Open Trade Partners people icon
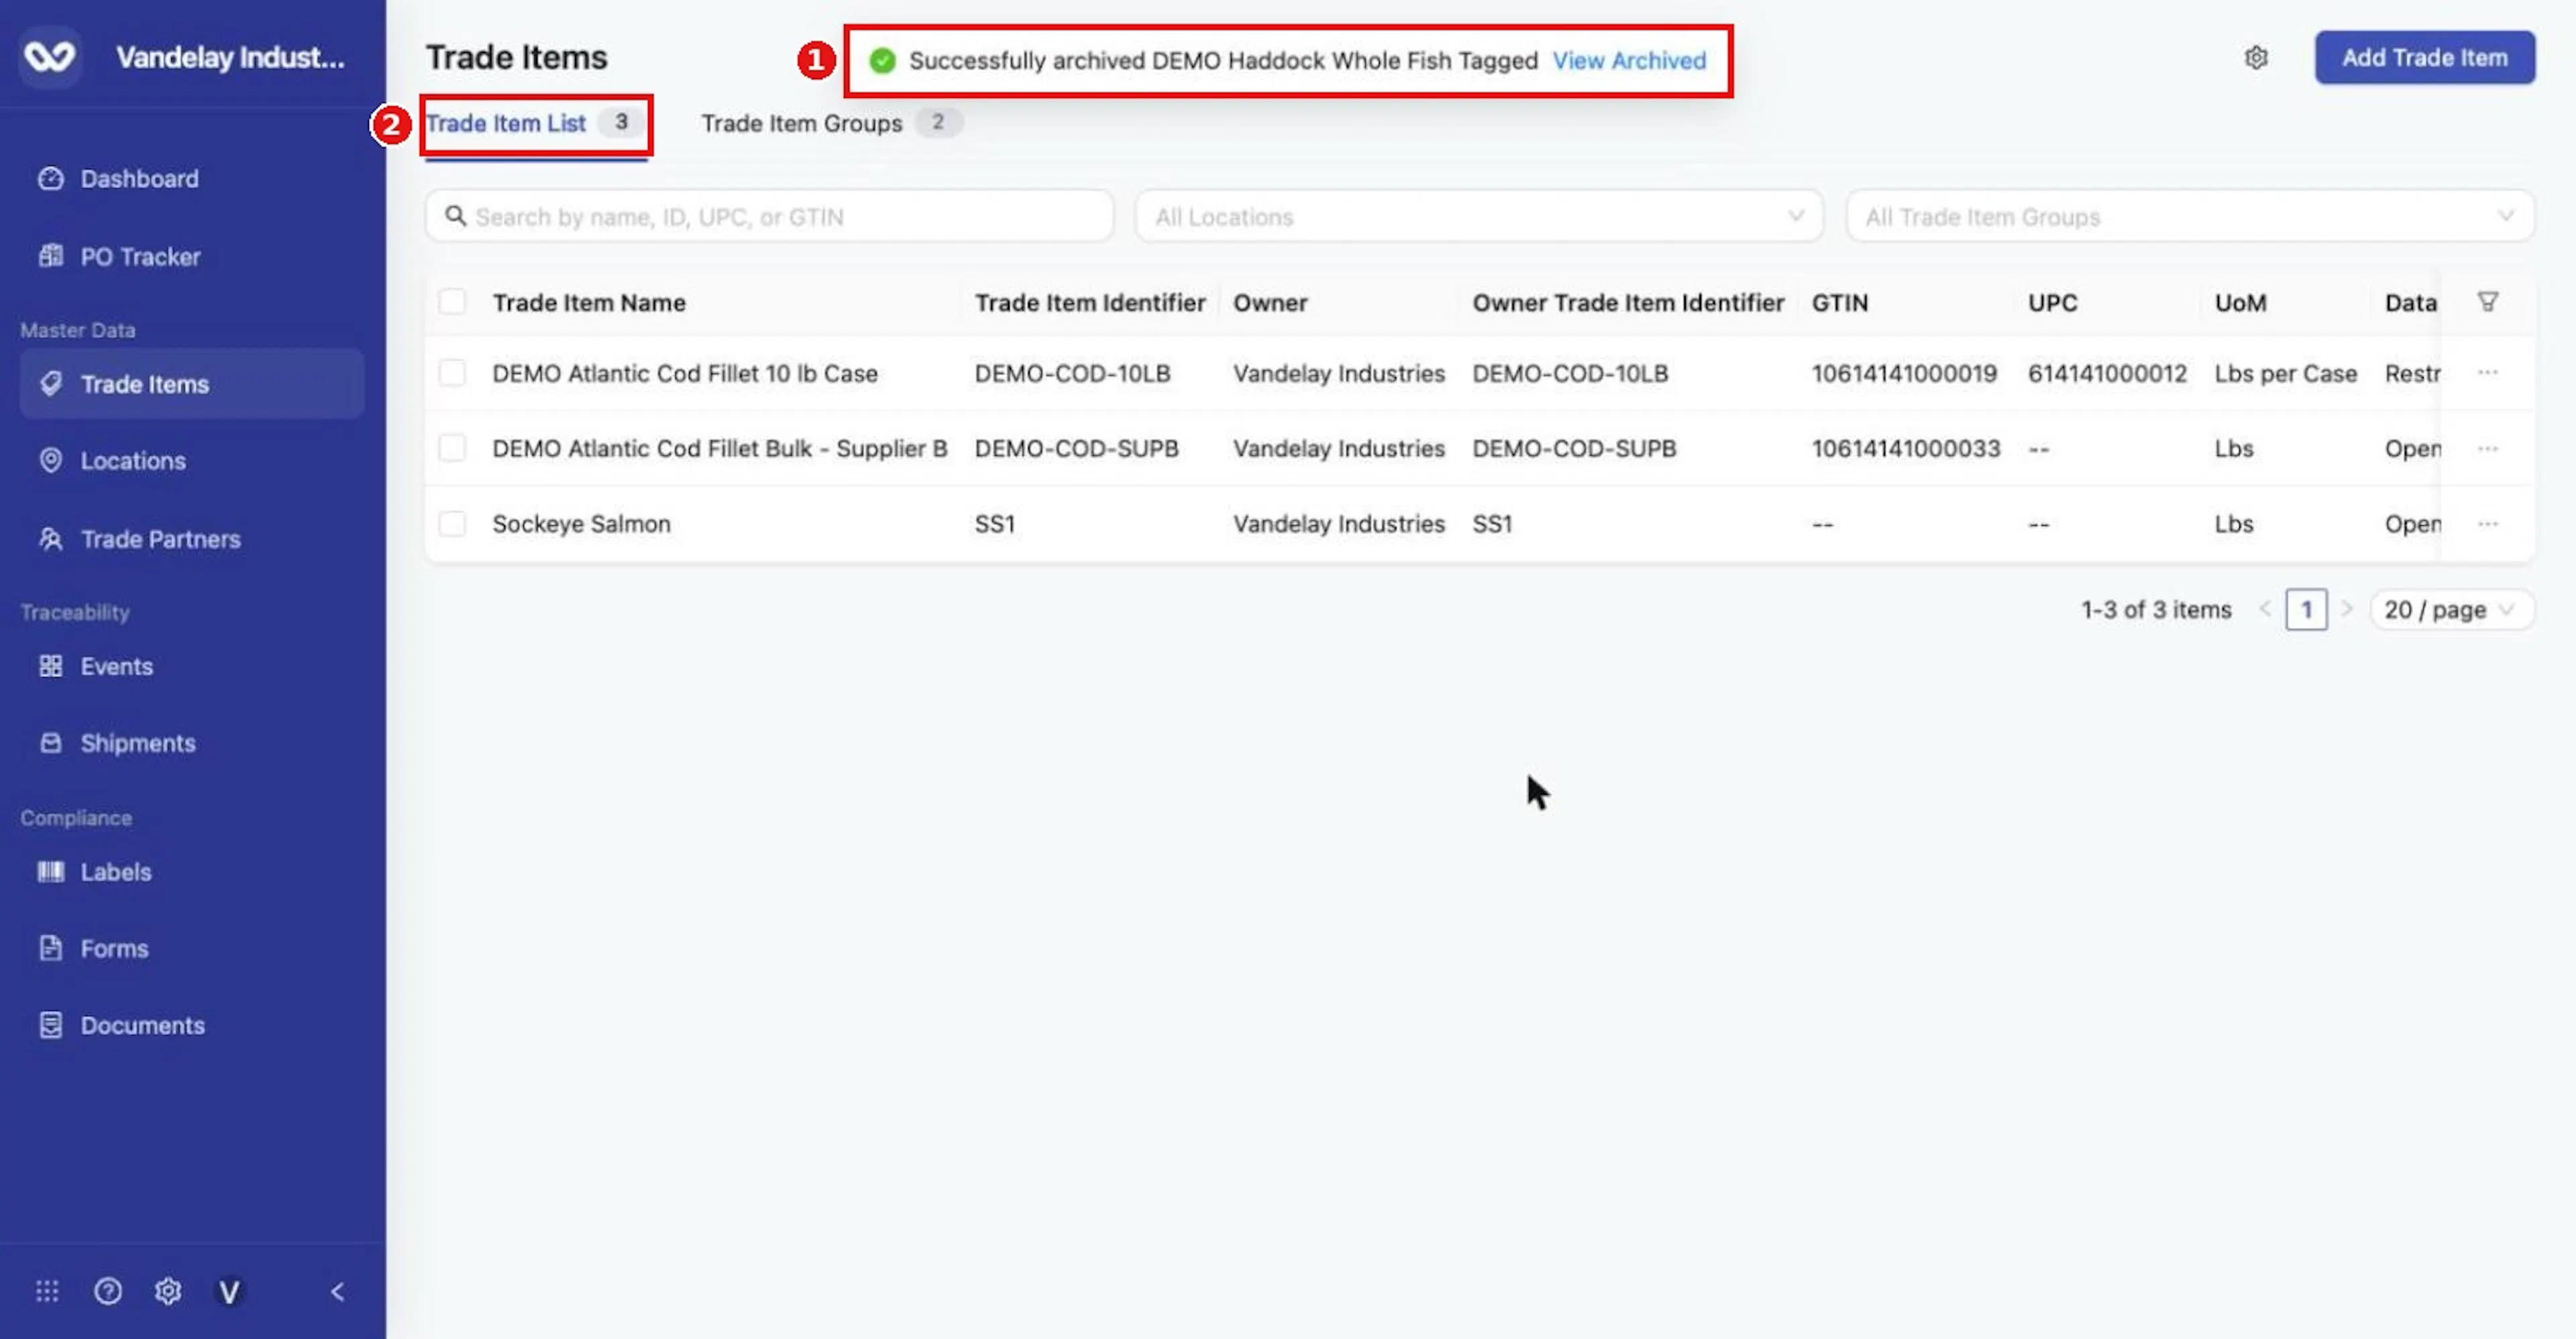 coord(50,539)
